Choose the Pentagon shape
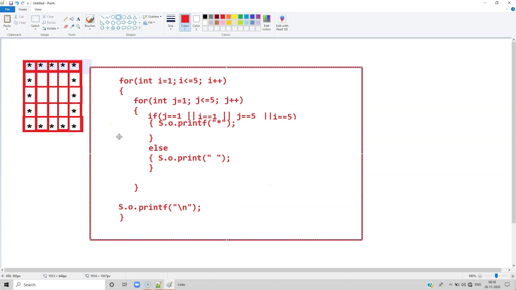This screenshot has width=516, height=290. tap(113, 23)
